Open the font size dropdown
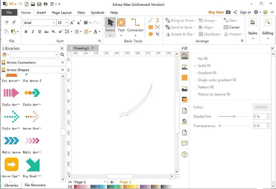Image resolution: width=276 pixels, height=189 pixels. pyautogui.click(x=67, y=23)
